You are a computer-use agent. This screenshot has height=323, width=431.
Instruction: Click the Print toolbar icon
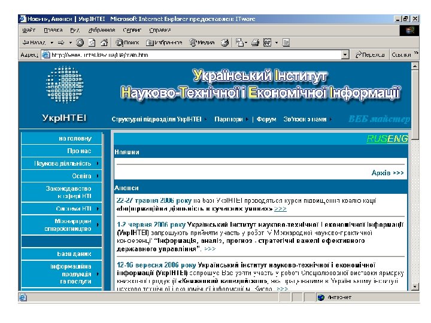click(256, 42)
